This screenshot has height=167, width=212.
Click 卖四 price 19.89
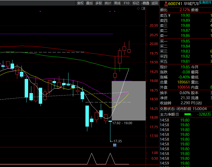[x=185, y=20]
